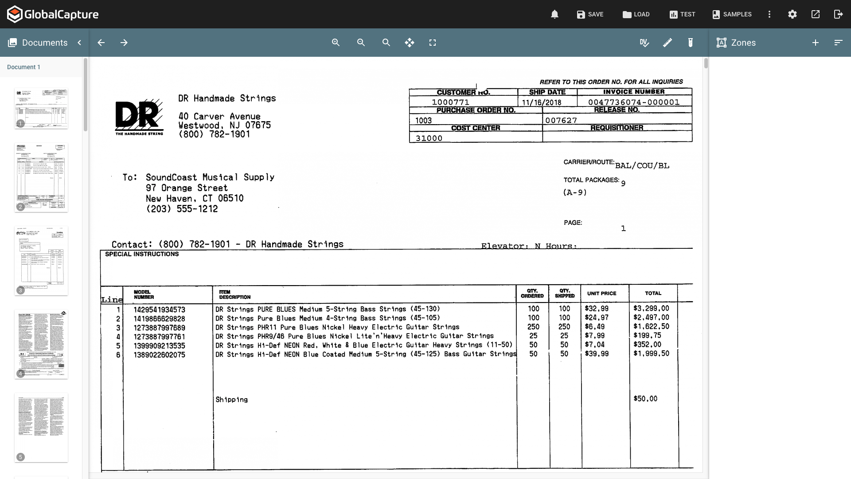The image size is (851, 479).
Task: Select the ruler measurement tool
Action: click(668, 43)
